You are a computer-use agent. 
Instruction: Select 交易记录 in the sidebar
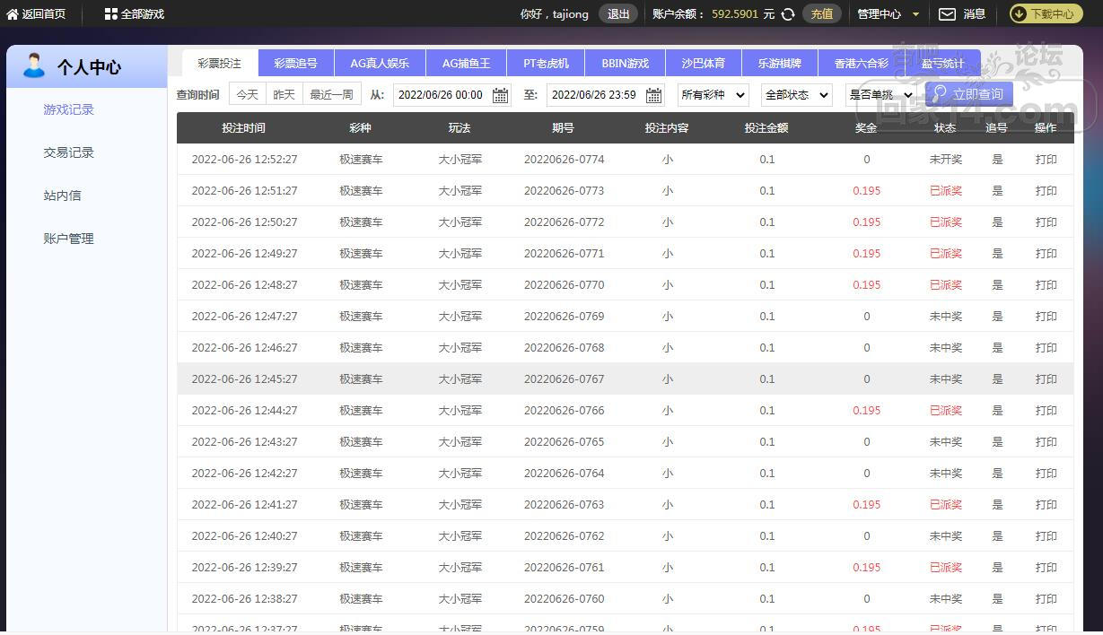[x=69, y=152]
